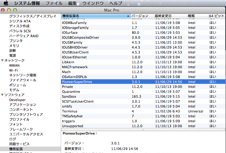Select the TMSafetyNet row
This screenshot has width=226, height=153.
point(143,116)
